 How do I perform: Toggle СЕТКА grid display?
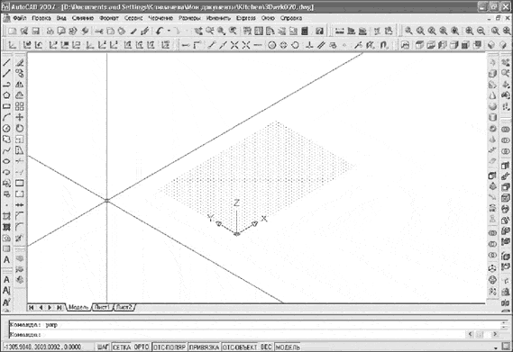click(122, 347)
